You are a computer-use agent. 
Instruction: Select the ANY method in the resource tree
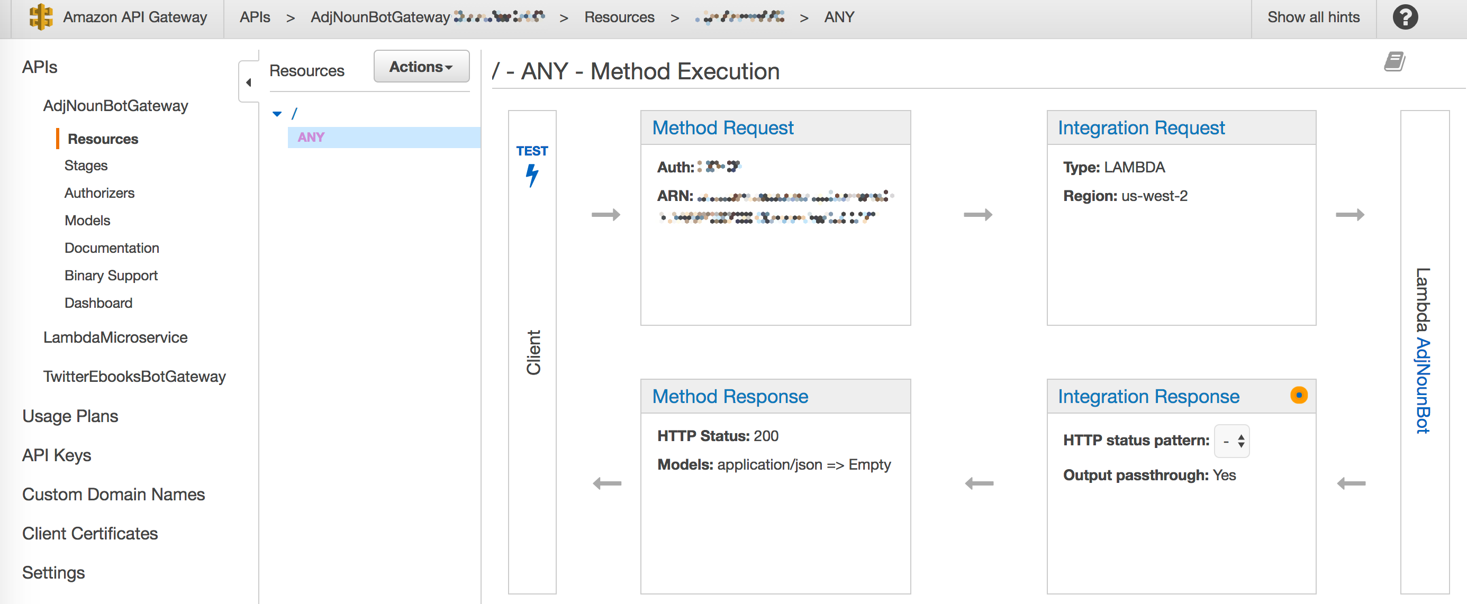[311, 137]
